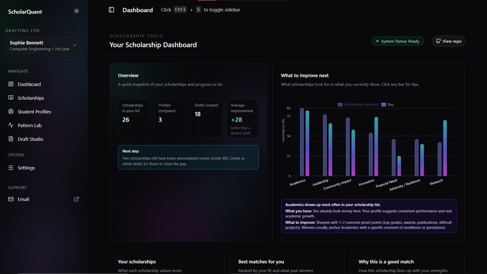
Task: Click the Average improvement +28 card
Action: click(242, 119)
